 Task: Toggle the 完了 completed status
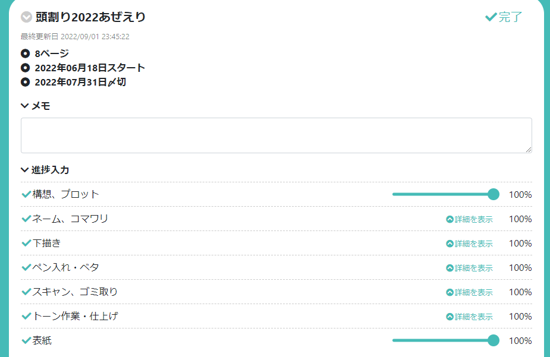click(504, 17)
